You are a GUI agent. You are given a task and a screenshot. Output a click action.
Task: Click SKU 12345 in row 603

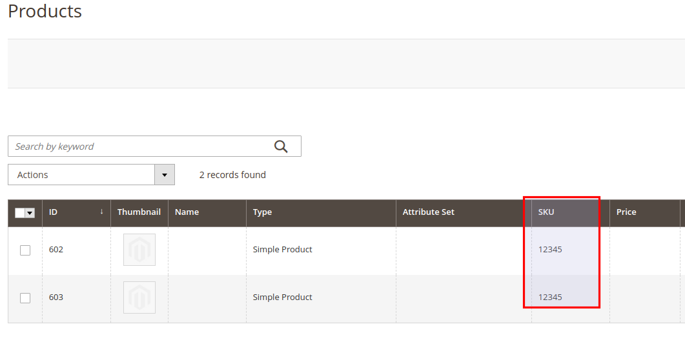550,297
